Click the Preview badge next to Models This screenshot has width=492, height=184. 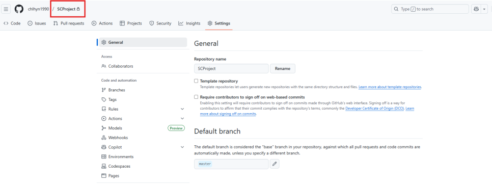pyautogui.click(x=176, y=128)
